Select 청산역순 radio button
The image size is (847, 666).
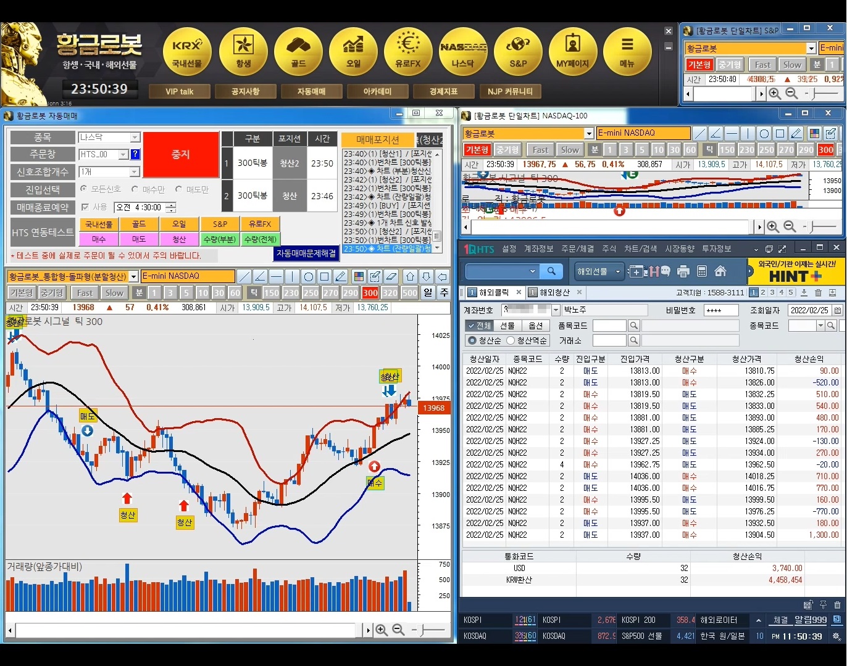511,340
